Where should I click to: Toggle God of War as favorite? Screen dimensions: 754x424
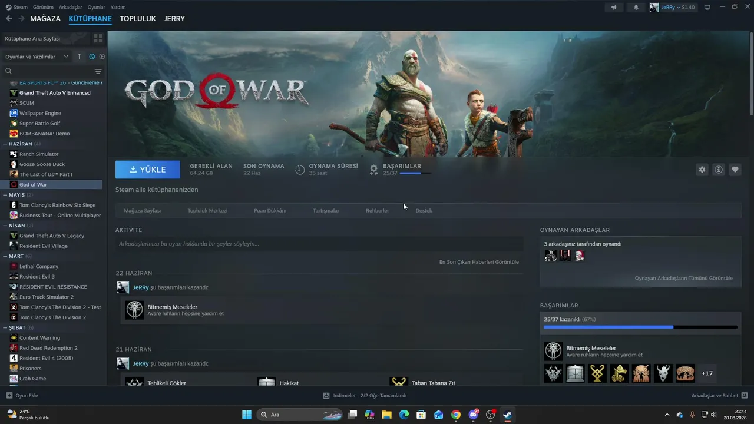coord(735,170)
